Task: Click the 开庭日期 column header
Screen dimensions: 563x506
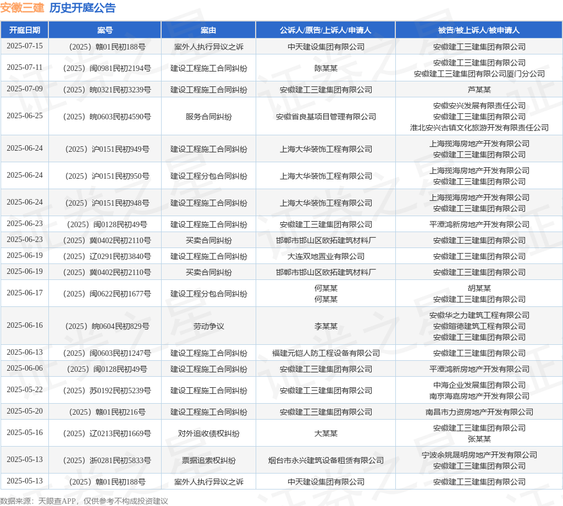Action: coord(24,30)
